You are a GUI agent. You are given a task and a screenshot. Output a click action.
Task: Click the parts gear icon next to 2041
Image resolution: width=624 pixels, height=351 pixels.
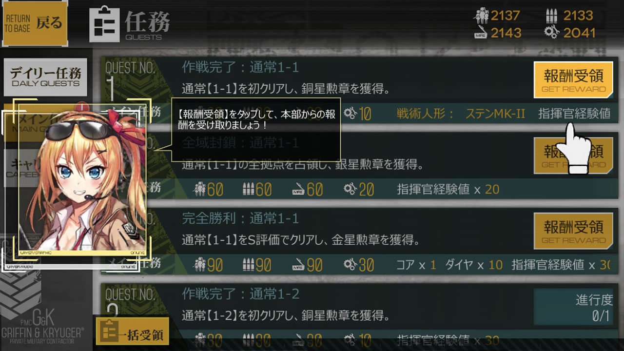552,33
